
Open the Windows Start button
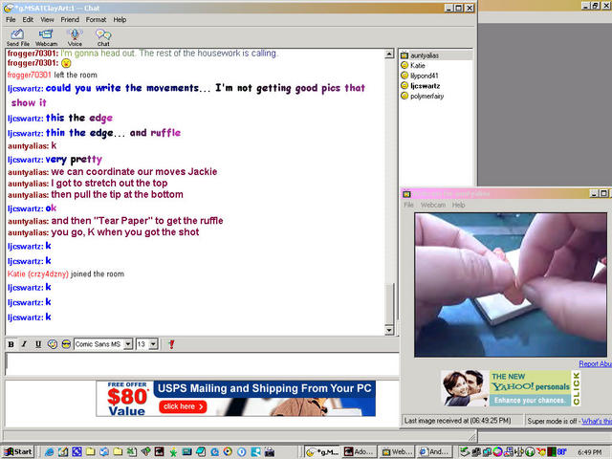18,451
